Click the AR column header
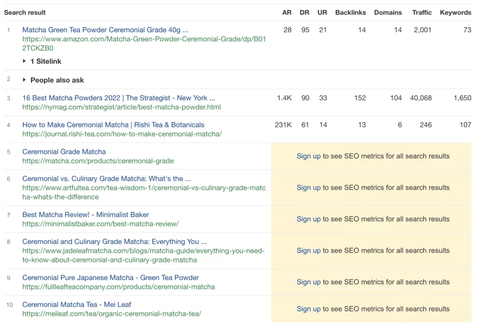The height and width of the screenshot is (328, 477). coord(286,13)
